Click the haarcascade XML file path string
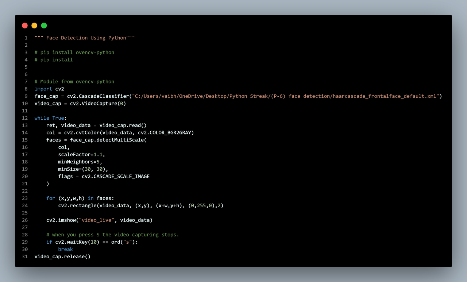The width and height of the screenshot is (467, 282). [286, 96]
